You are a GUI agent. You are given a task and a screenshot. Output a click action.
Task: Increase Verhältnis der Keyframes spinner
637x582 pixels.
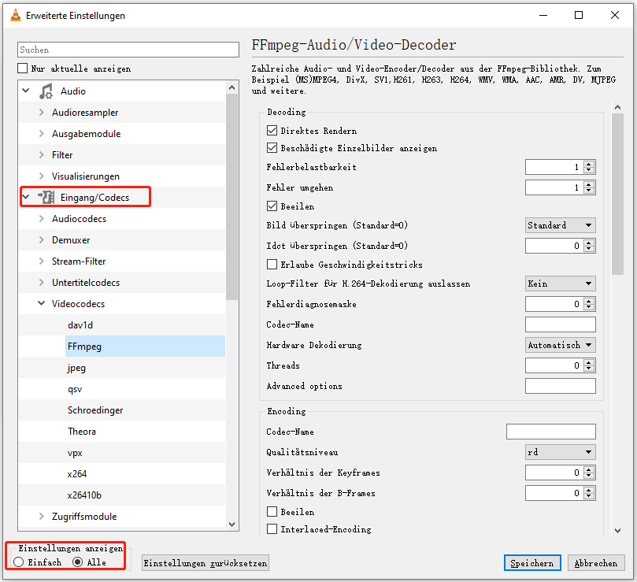(589, 469)
